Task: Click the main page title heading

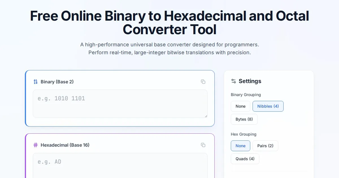Action: pyautogui.click(x=169, y=23)
